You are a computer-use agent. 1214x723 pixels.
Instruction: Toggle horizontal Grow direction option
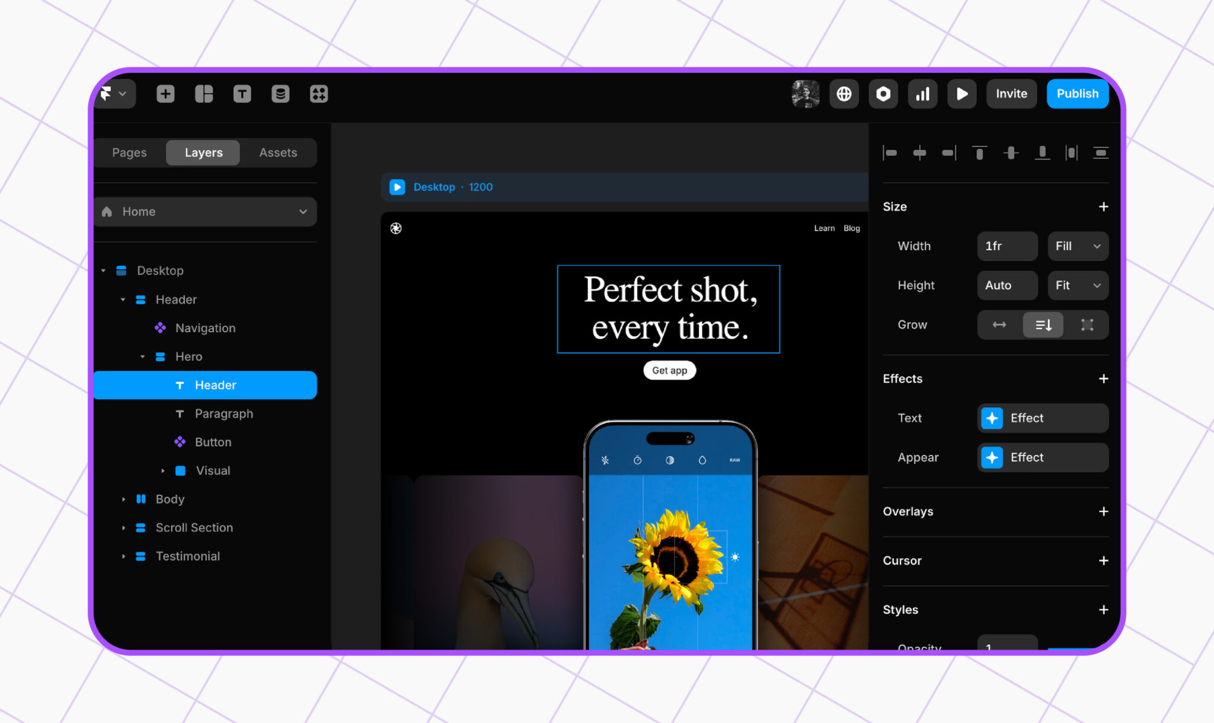pyautogui.click(x=999, y=325)
